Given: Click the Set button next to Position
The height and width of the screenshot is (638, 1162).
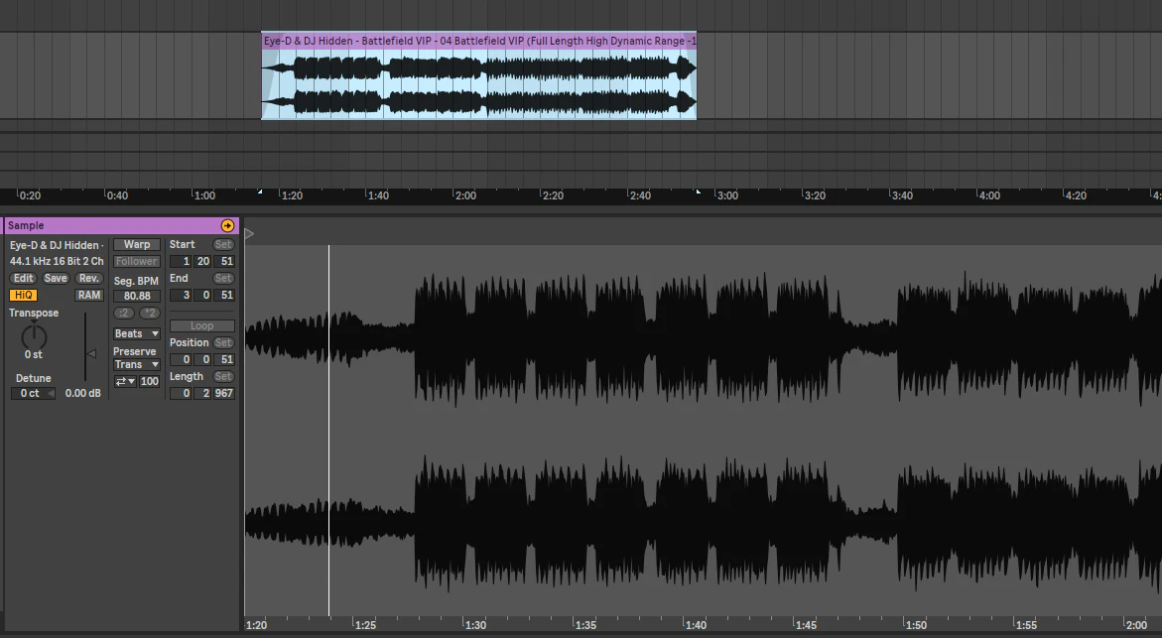Looking at the screenshot, I should 223,343.
